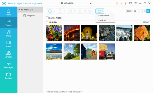Screen dimensions: 153x93
Task: Select the colorful flowers photo thumbnail
Action: [54, 33]
